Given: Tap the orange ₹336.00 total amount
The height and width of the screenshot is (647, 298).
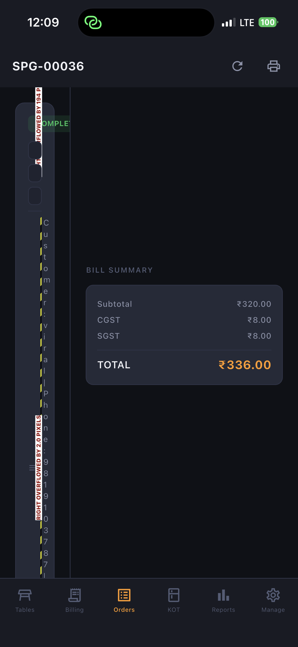Looking at the screenshot, I should pyautogui.click(x=245, y=365).
